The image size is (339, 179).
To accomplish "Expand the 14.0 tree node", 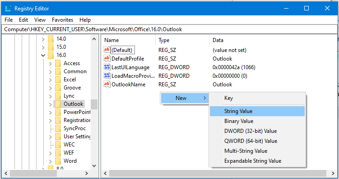I will click(x=43, y=39).
